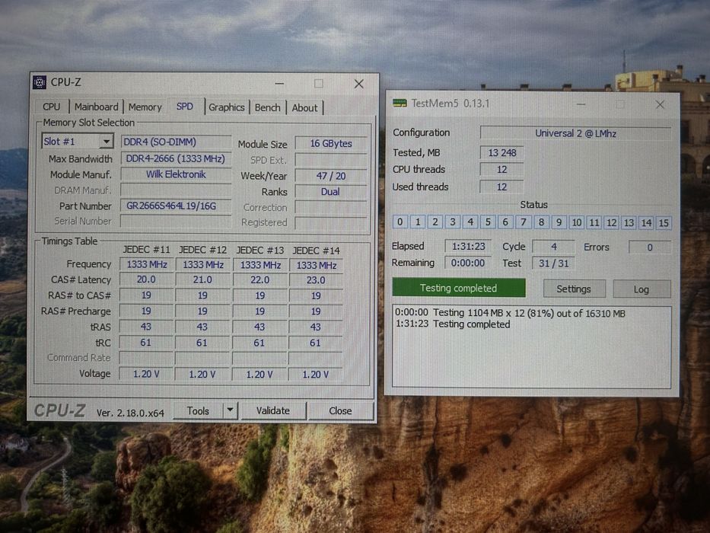This screenshot has height=533, width=710.
Task: Click the green Testing completed button
Action: tap(459, 289)
